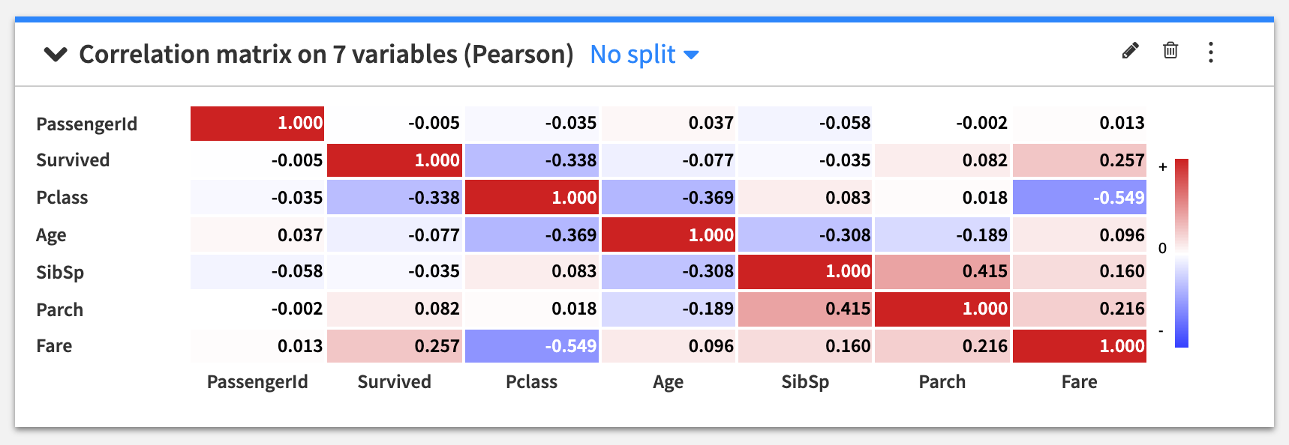The width and height of the screenshot is (1289, 445).
Task: Click the Parch column label at bottom
Action: [942, 382]
